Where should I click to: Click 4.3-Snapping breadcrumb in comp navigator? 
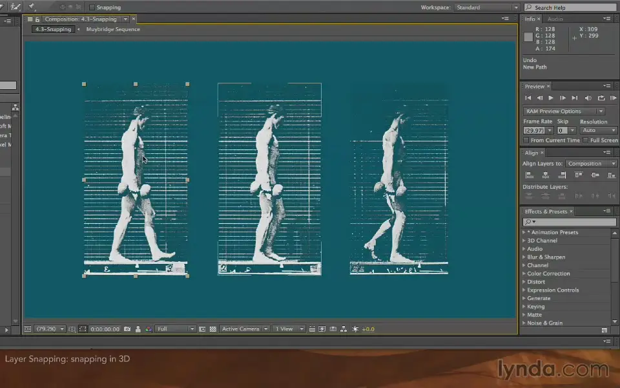tap(53, 29)
